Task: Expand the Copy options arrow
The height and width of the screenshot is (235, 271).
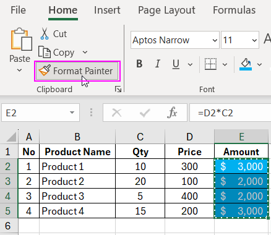Action: point(85,53)
